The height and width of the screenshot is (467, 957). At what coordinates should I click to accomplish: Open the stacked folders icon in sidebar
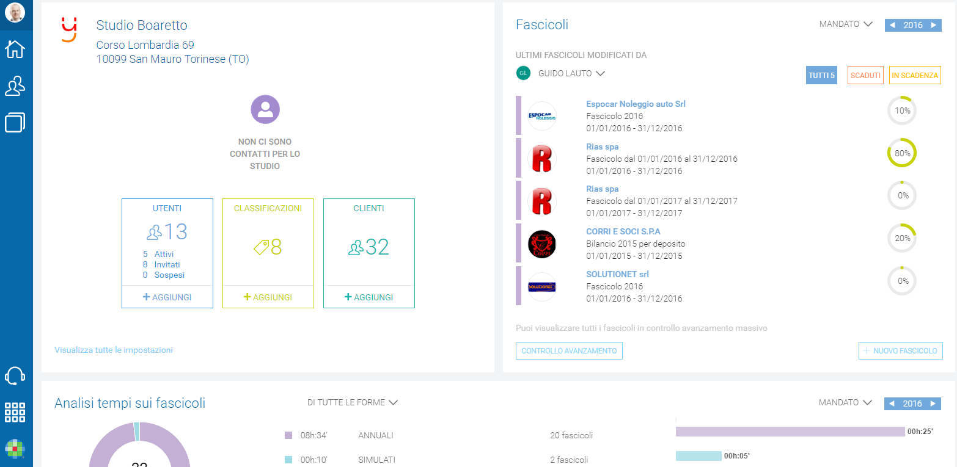[15, 122]
